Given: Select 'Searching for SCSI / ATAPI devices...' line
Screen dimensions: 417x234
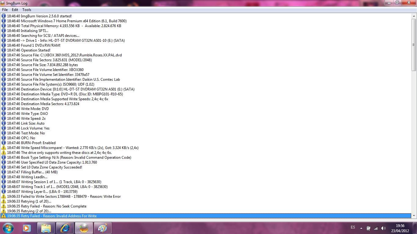Looking at the screenshot, I should point(206,36).
